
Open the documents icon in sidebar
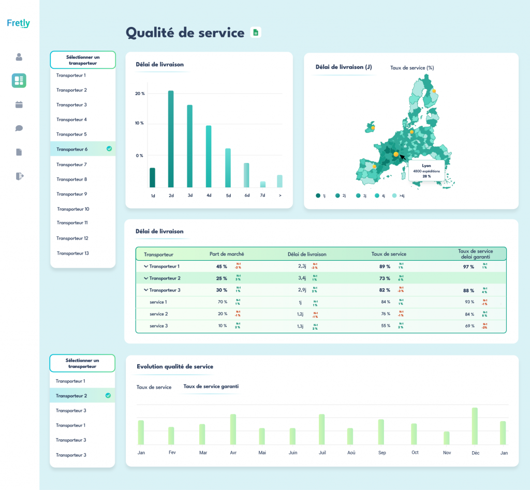[19, 152]
